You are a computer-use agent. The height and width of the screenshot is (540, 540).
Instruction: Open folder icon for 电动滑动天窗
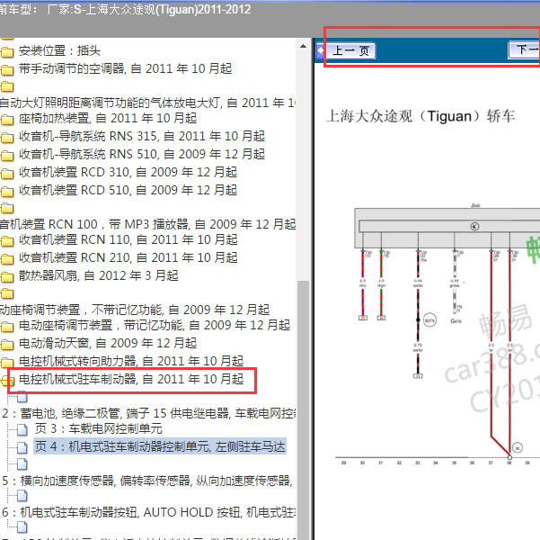point(7,345)
